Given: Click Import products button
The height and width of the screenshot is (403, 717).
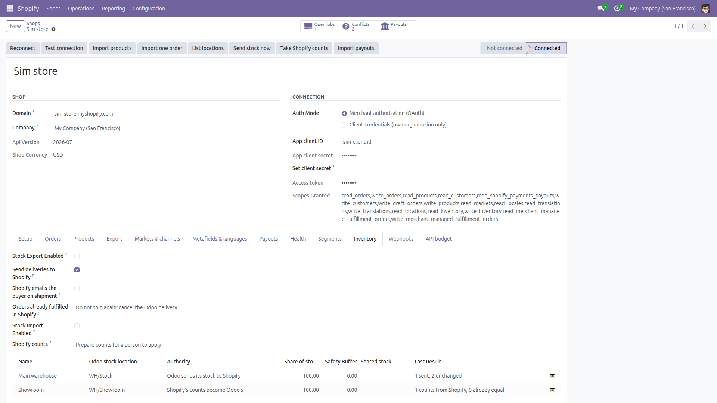Looking at the screenshot, I should [112, 48].
